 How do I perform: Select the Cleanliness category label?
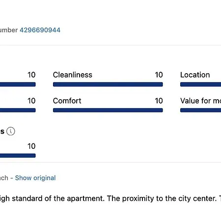pyautogui.click(x=73, y=75)
